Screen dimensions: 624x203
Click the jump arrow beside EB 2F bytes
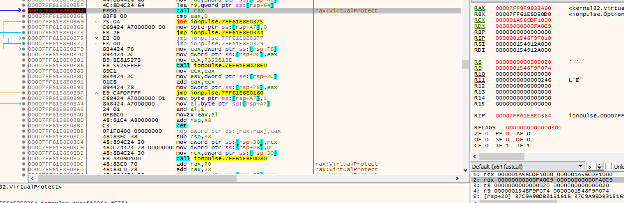click(x=96, y=32)
